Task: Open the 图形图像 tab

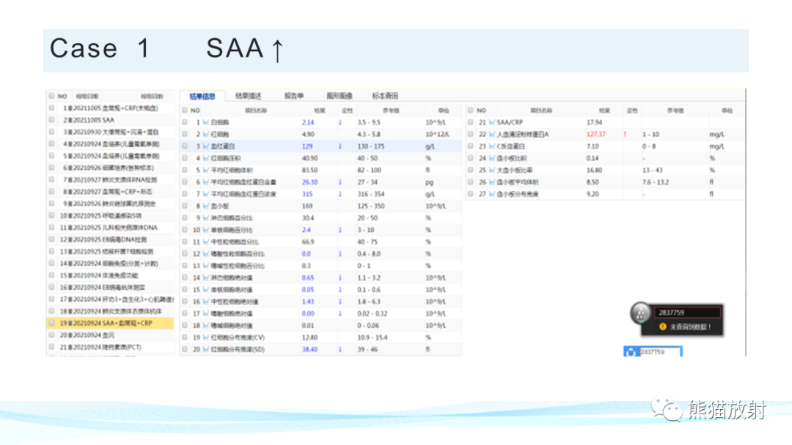Action: click(340, 96)
